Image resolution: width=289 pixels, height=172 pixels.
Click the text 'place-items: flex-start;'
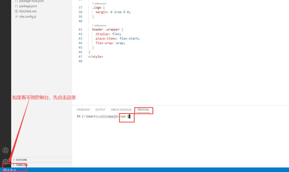click(118, 39)
